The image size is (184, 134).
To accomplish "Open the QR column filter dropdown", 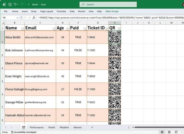I will (119, 29).
